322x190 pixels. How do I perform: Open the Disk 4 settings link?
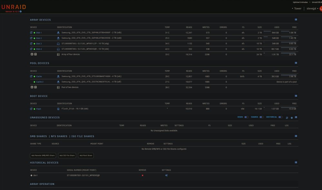pos(39,49)
